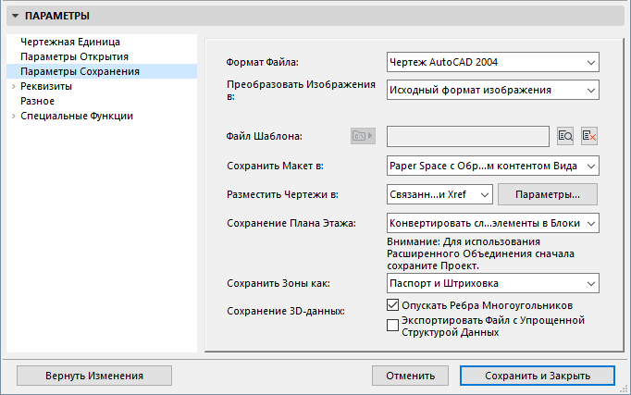
Task: Open Сохранить Зоны как dropdown
Action: coord(493,283)
